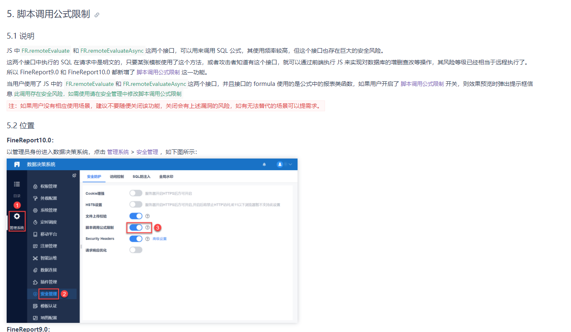Switch to the 安全防护 tab
Viewport: 571px width, 332px height.
[94, 176]
